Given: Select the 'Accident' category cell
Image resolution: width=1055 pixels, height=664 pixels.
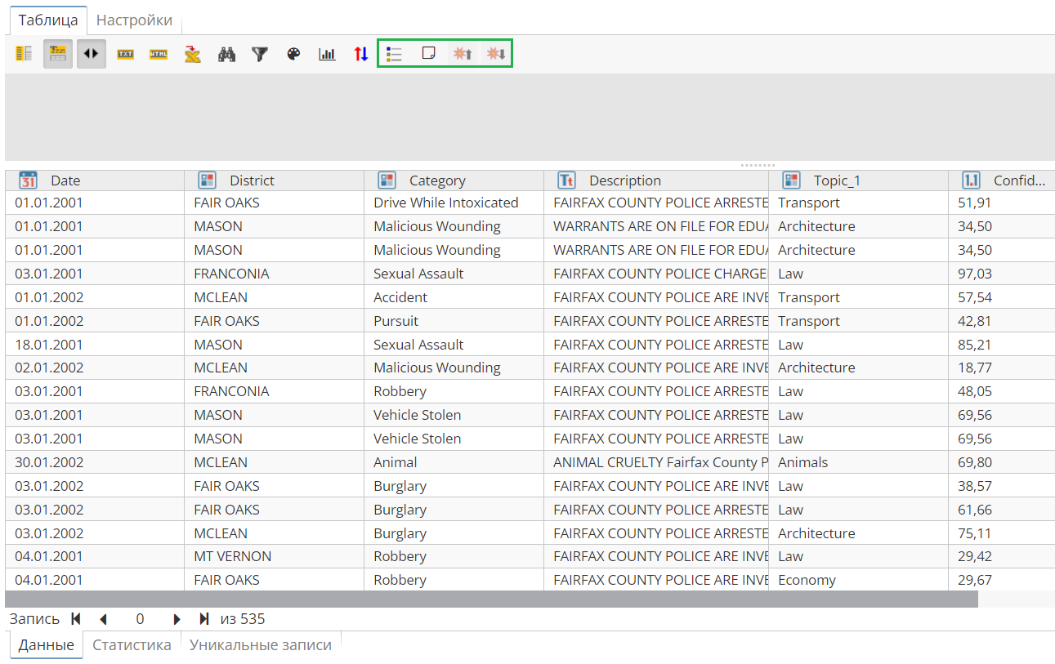Looking at the screenshot, I should [x=454, y=297].
